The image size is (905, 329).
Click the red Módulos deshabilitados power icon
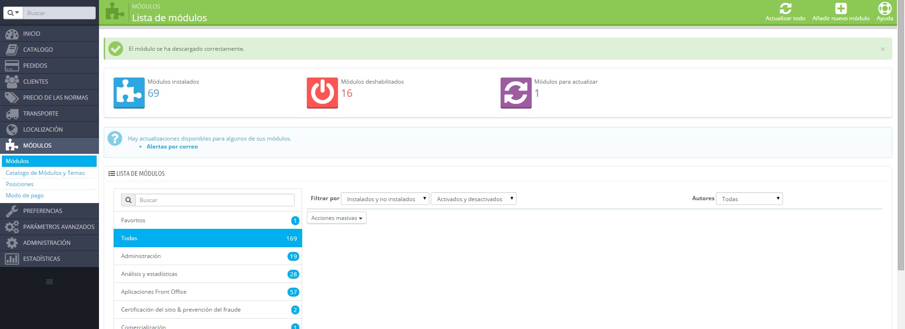[322, 93]
